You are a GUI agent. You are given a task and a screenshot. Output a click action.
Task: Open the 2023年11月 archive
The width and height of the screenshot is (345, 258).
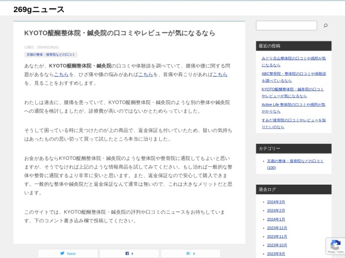[277, 236]
